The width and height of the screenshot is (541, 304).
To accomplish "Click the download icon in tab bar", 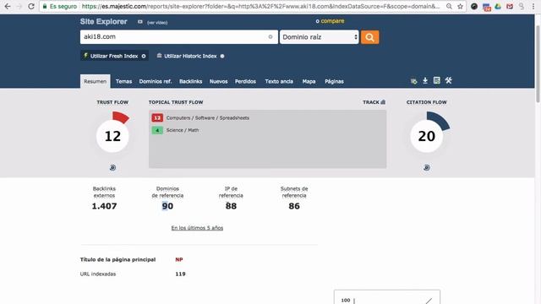I will [x=425, y=81].
